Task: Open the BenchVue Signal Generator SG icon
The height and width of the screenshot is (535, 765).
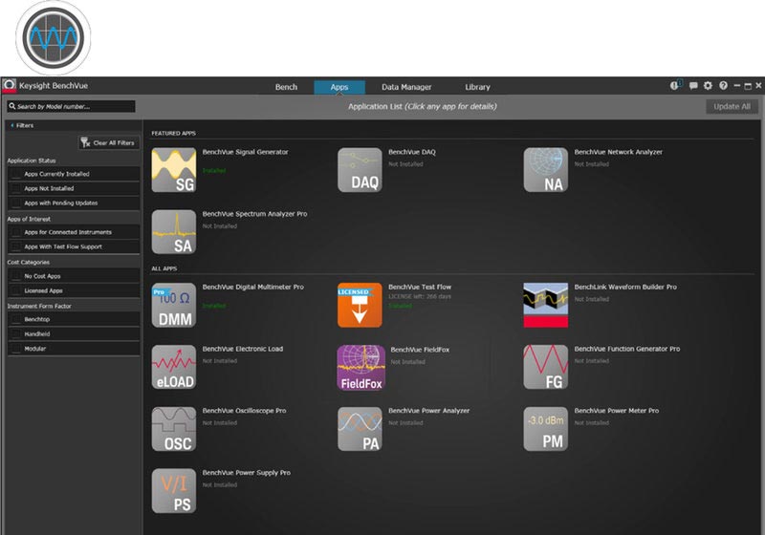Action: (174, 170)
